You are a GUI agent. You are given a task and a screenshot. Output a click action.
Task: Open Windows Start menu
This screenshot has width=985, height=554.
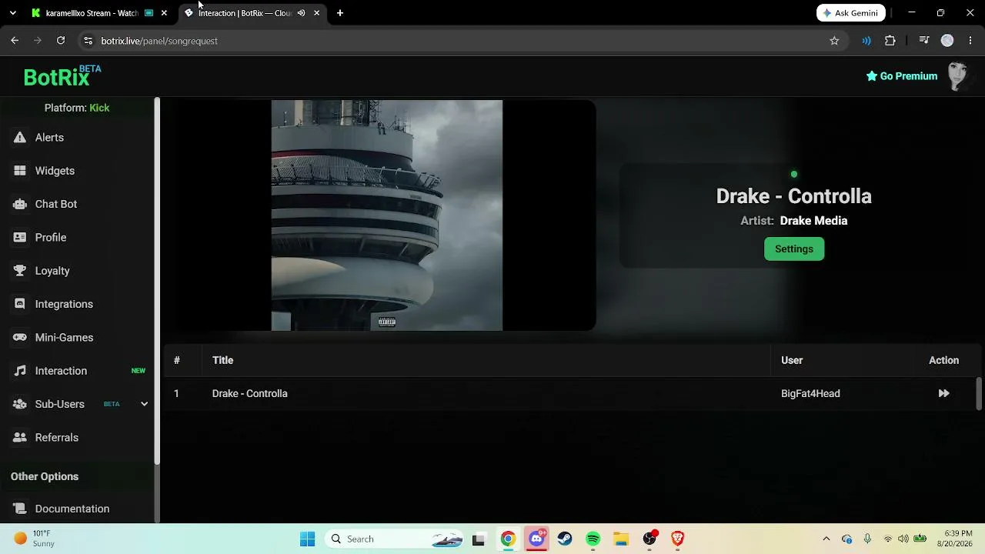point(307,539)
